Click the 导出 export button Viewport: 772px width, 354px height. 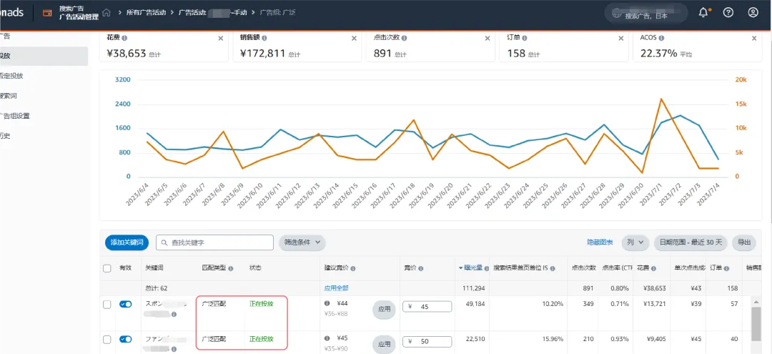point(744,242)
